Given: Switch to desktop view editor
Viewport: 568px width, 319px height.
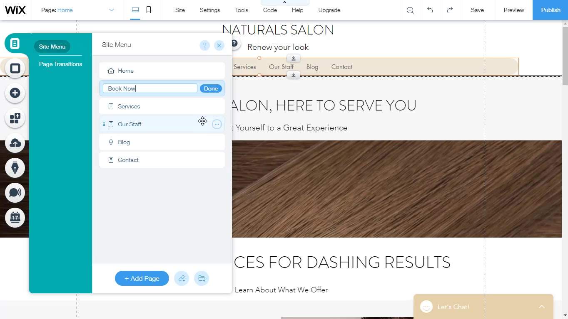Looking at the screenshot, I should [x=135, y=10].
